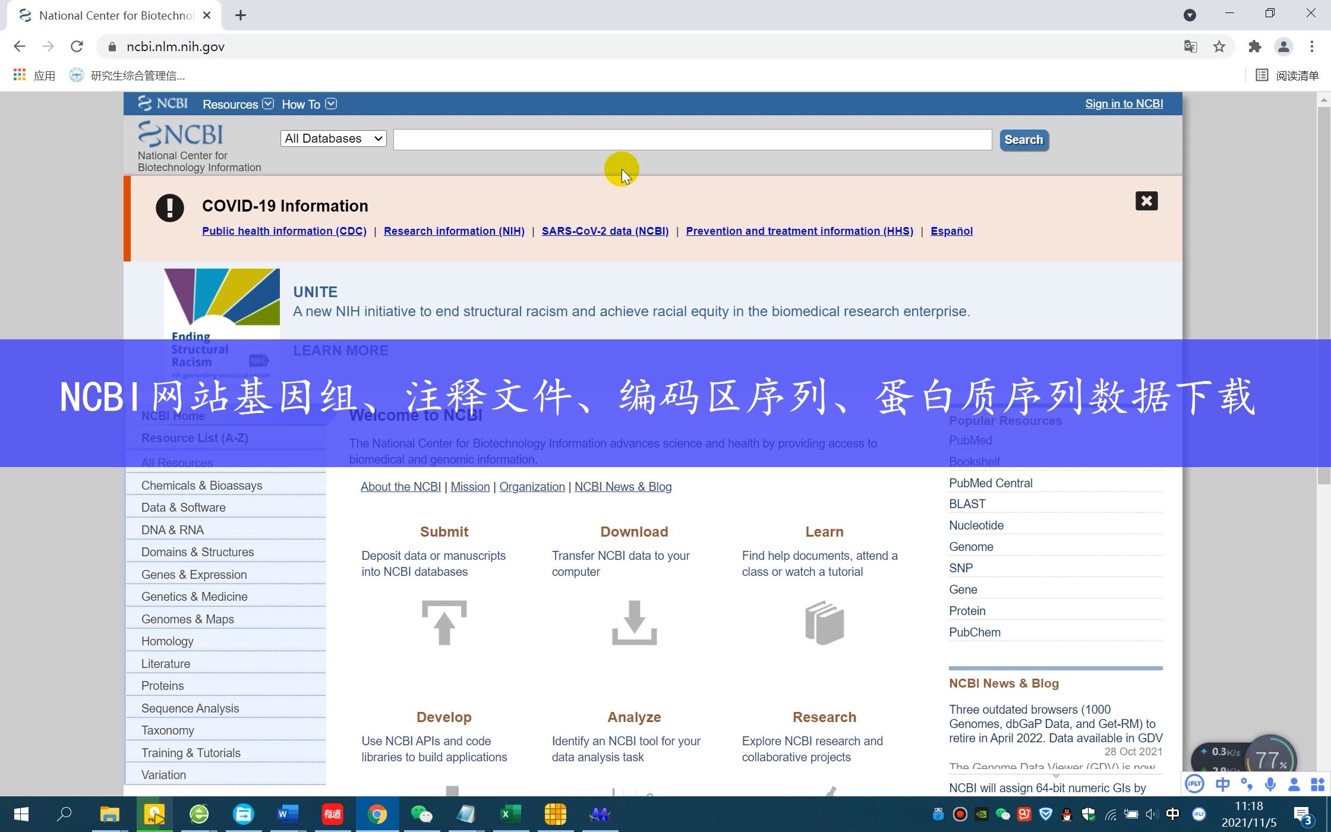1331x832 pixels.
Task: Open File Explorer from taskbar
Action: (110, 814)
